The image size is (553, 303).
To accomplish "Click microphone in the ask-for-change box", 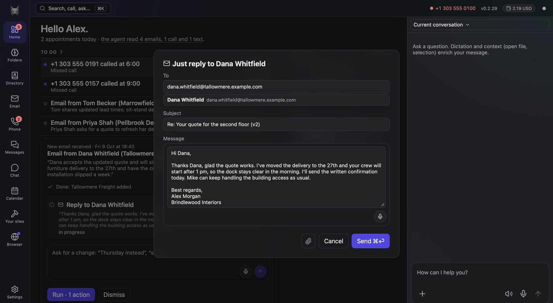I will [x=245, y=272].
